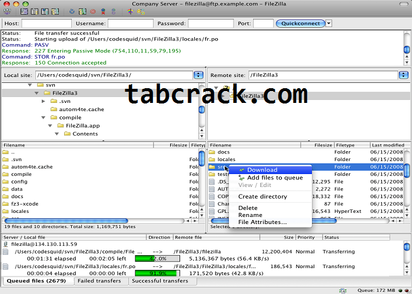Viewport: 412px width, 294px height.
Task: Select the local .. parent directory row
Action: tap(100, 152)
